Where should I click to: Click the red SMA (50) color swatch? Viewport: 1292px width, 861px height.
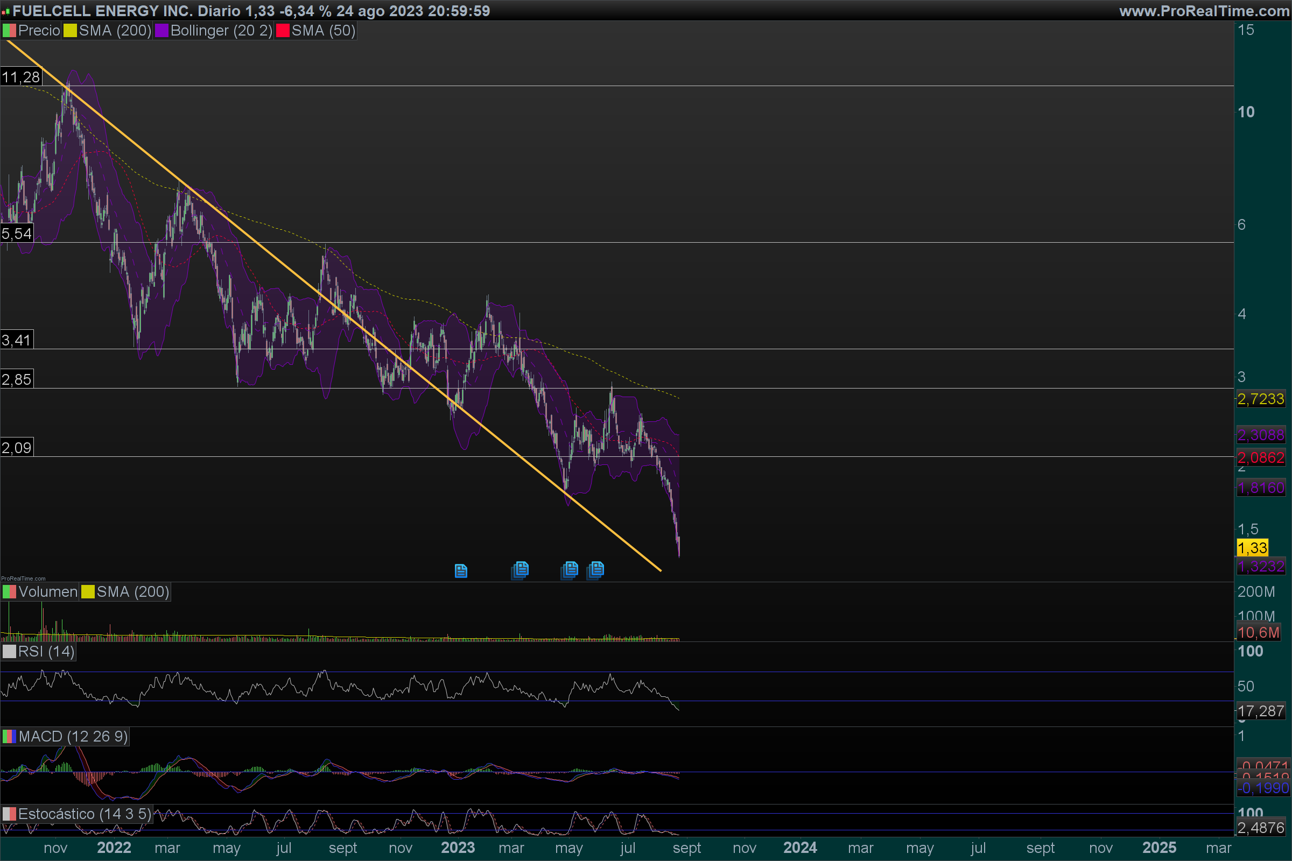[x=283, y=31]
